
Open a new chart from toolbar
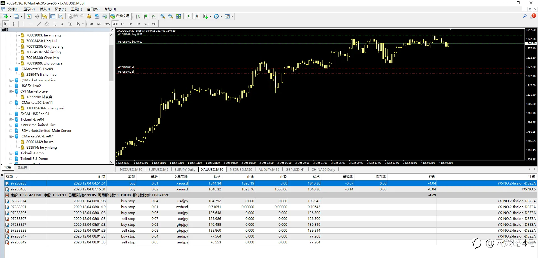pos(5,16)
